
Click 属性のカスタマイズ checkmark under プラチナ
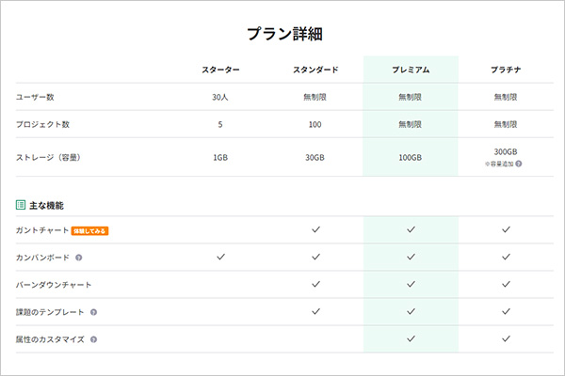507,339
